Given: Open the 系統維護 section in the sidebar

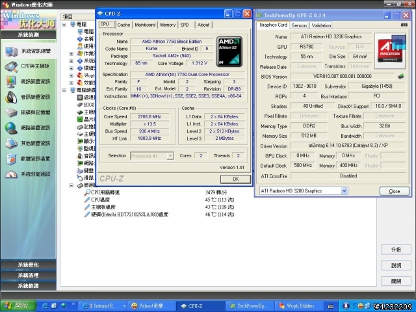Looking at the screenshot, I should (29, 286).
